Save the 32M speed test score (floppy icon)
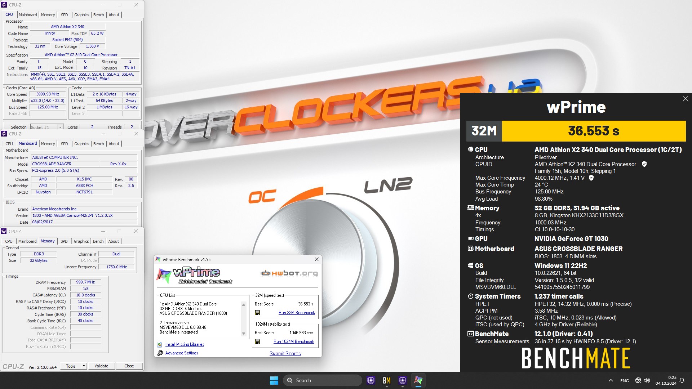Viewport: 692px width, 389px height. [x=257, y=313]
